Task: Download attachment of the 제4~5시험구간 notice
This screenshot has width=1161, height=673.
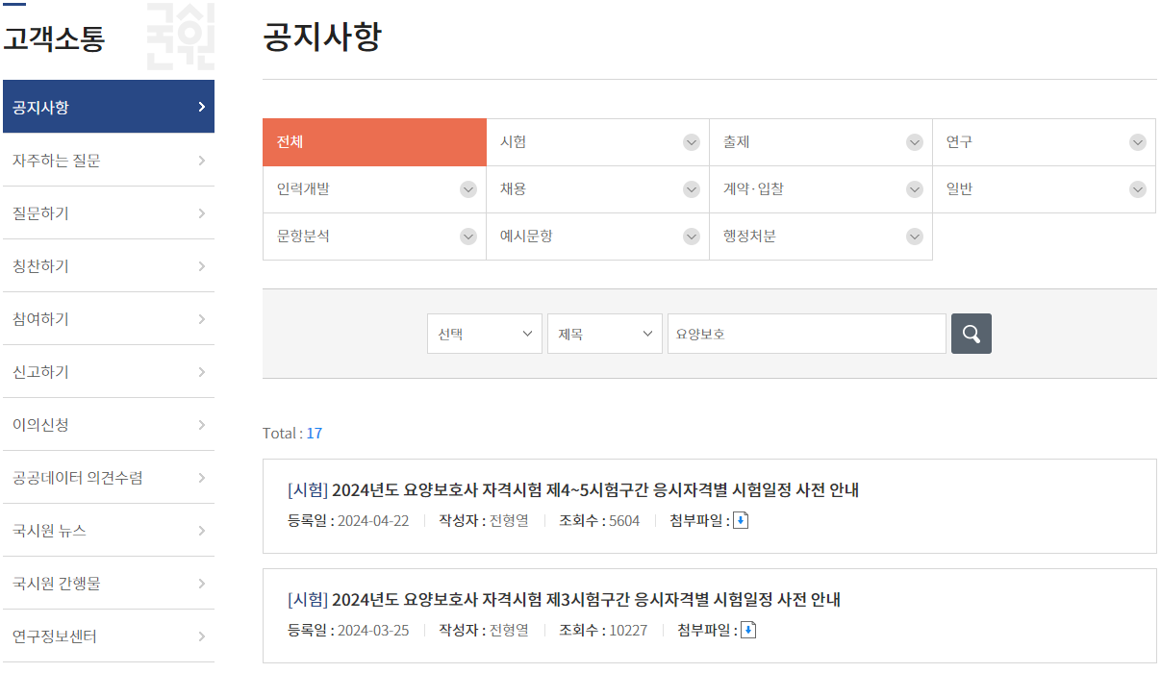Action: (x=740, y=521)
